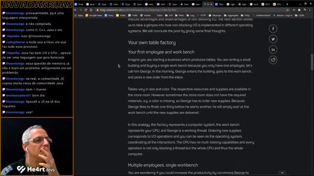Maximize the browser window
Screen dimensions: 314x176
coord(305,4)
